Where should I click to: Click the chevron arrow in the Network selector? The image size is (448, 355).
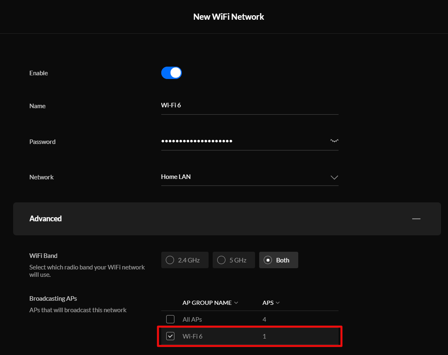coord(334,177)
